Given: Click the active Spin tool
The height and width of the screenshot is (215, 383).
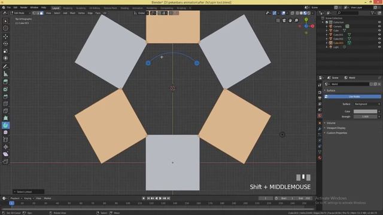Looking at the screenshot, I should tap(5, 125).
